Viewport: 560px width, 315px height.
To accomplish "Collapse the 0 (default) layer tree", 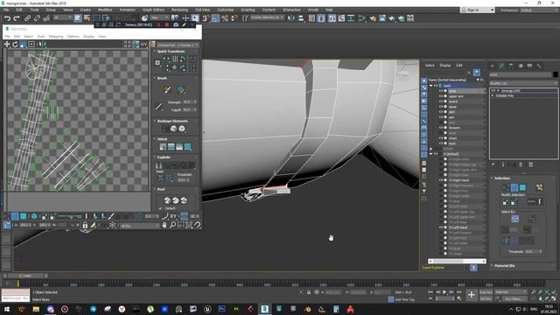I will (430, 154).
